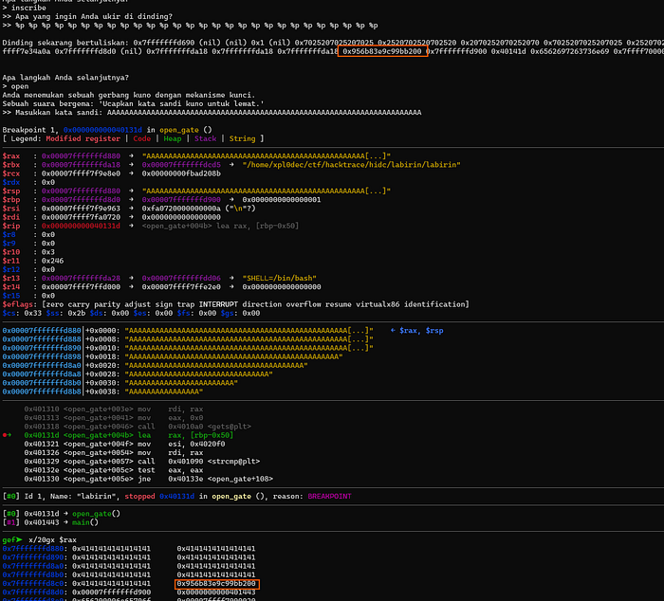Click memory dump address 0x7fffffffd8d0
Image resolution: width=664 pixels, height=601 pixels.
[33, 592]
